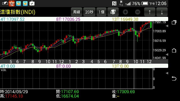The height and width of the screenshot is (101, 180).
Task: Tap the price chart upper triangle marker
Action: [167, 26]
